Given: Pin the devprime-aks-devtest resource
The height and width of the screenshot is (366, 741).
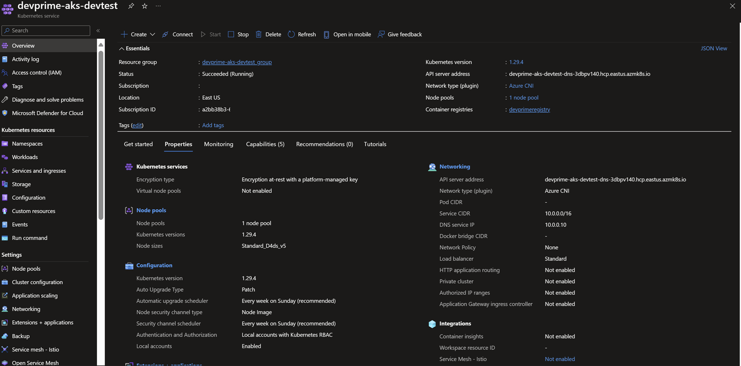Looking at the screenshot, I should [x=131, y=6].
